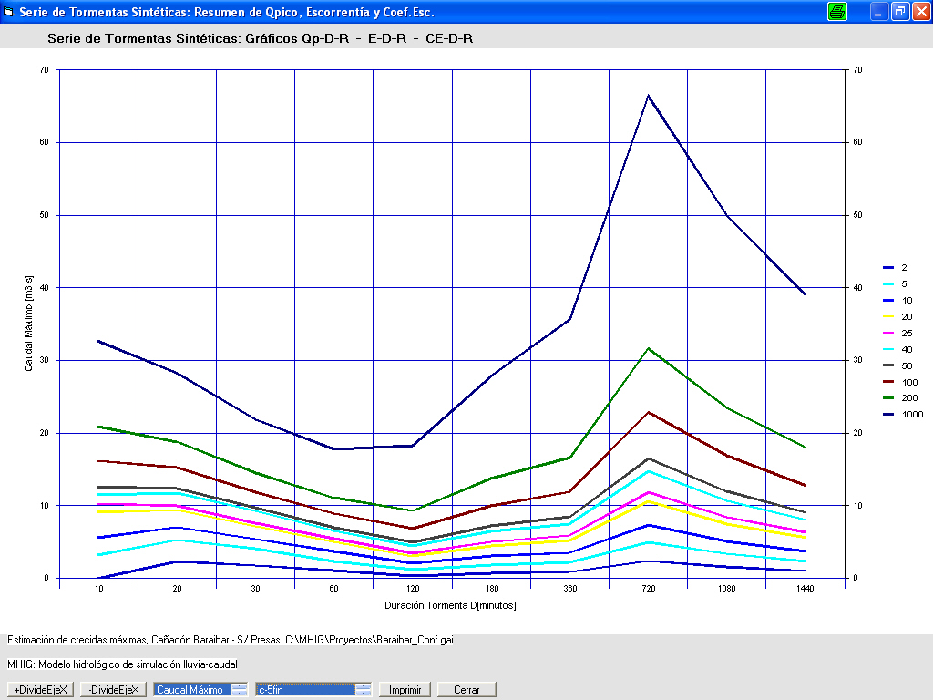This screenshot has height=700, width=933.
Task: Click legend swatch for return period 10
Action: point(888,301)
